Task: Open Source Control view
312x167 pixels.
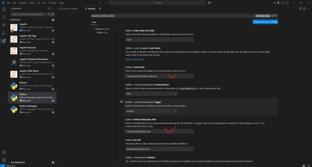Action: pos(4,25)
